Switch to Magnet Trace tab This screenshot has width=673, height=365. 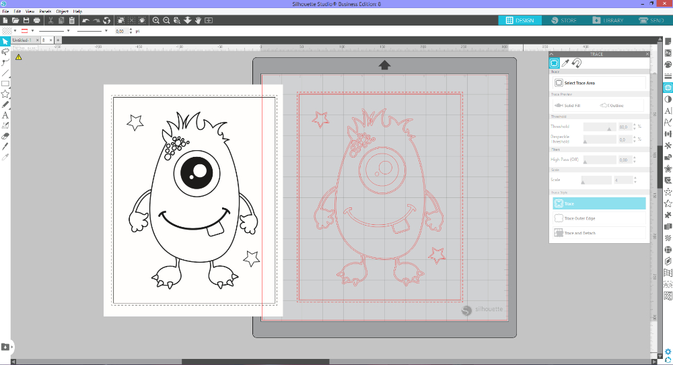(x=577, y=63)
